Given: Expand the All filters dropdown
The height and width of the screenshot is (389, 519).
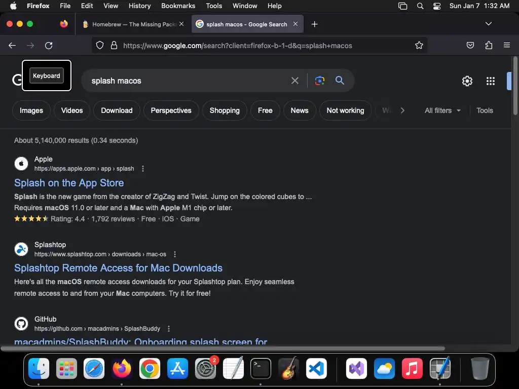Looking at the screenshot, I should 442,110.
